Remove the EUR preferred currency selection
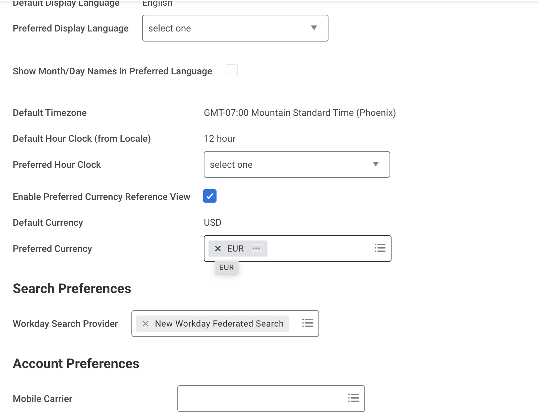The height and width of the screenshot is (416, 539). 218,249
